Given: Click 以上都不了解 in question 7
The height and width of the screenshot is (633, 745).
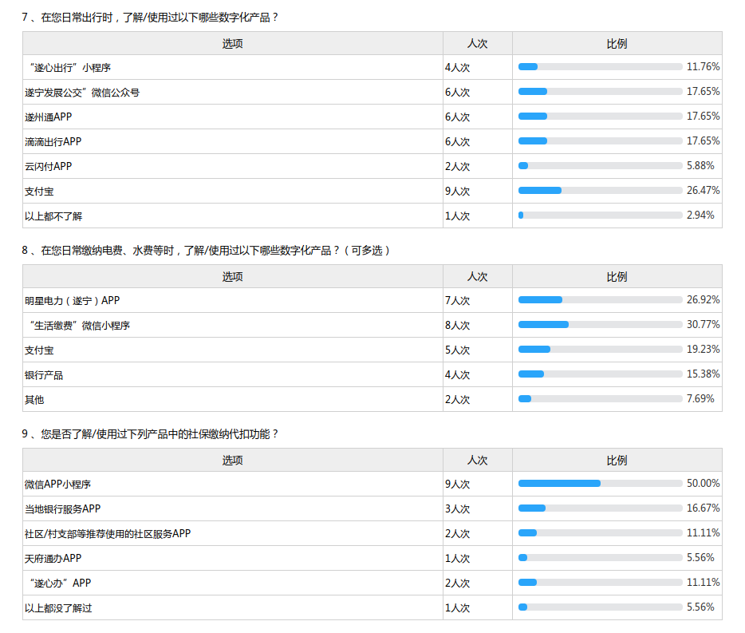Looking at the screenshot, I should (53, 216).
